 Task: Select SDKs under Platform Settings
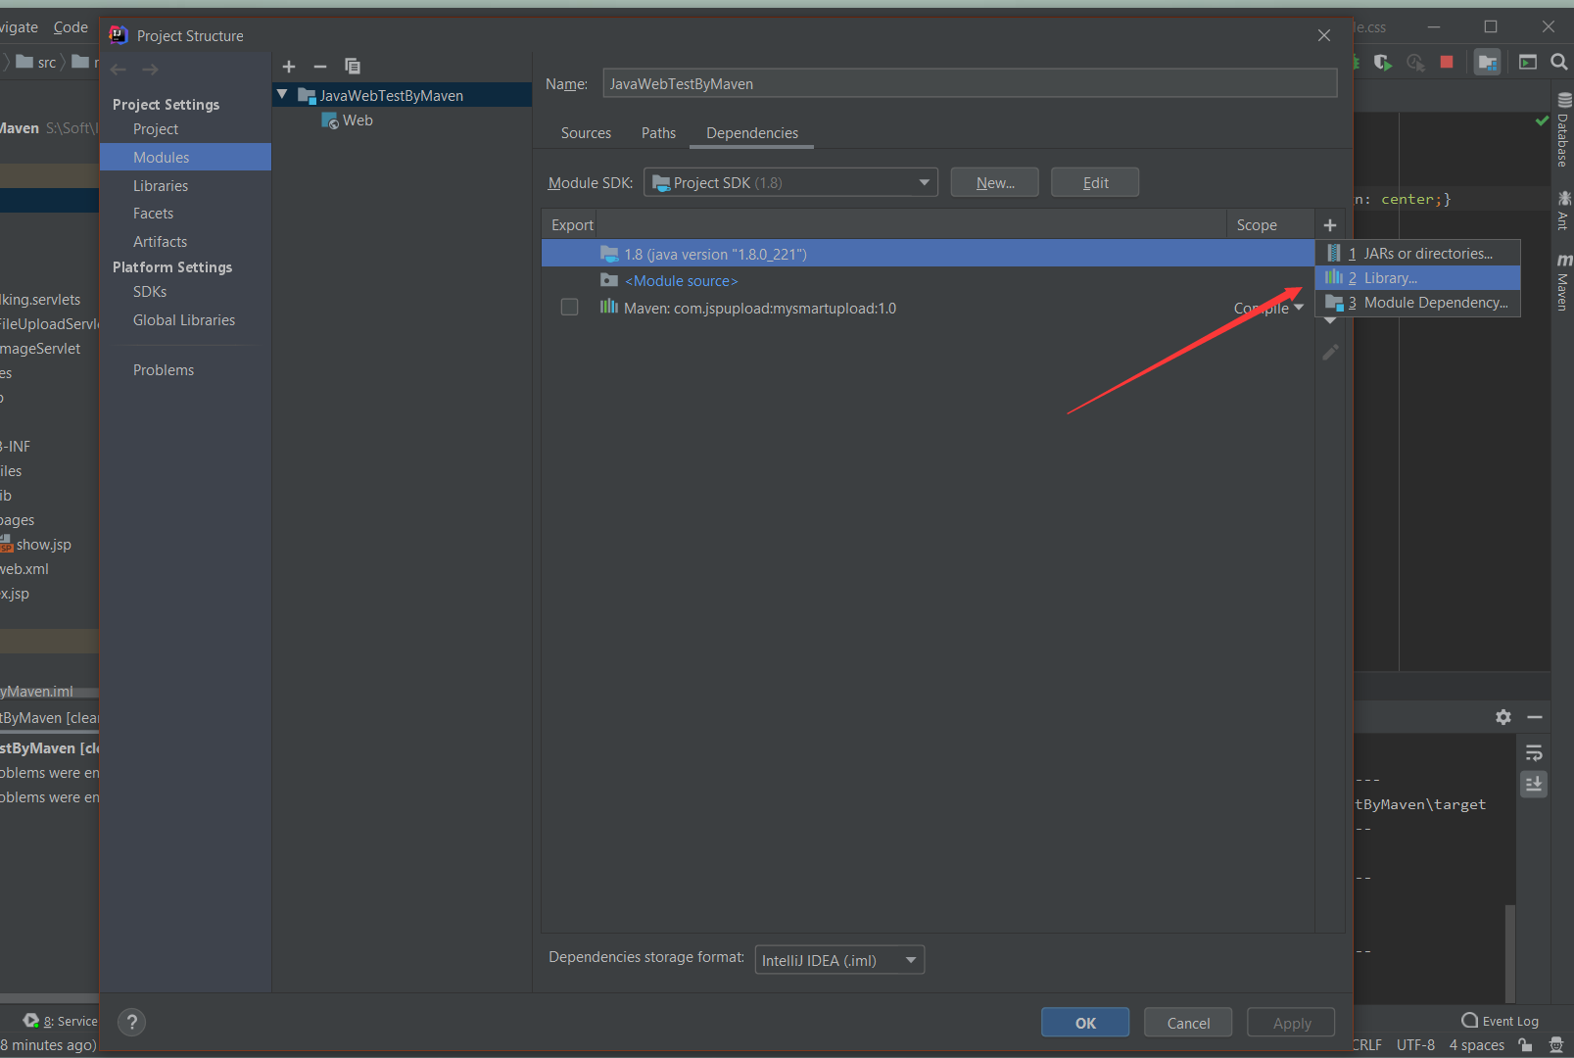pyautogui.click(x=185, y=292)
